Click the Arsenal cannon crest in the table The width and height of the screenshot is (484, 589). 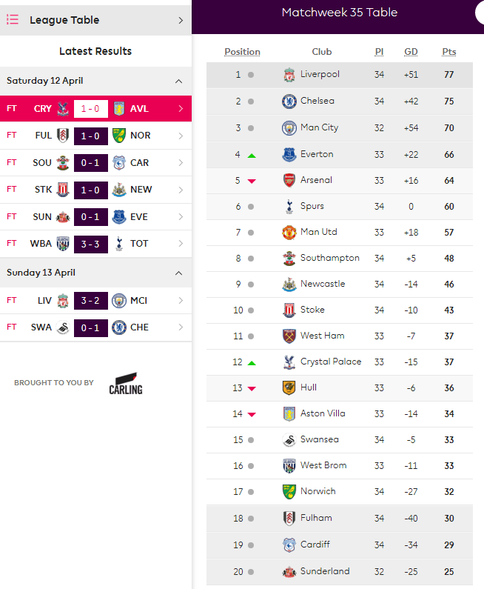289,180
